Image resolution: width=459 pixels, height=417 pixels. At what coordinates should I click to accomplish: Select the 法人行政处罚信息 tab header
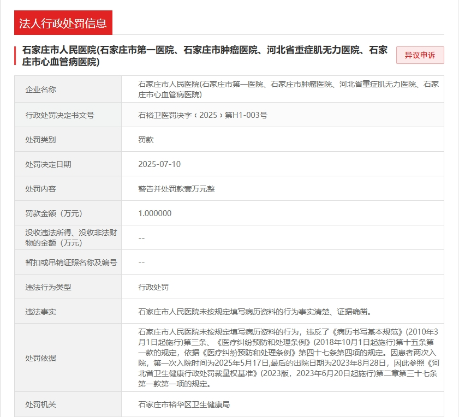[63, 23]
